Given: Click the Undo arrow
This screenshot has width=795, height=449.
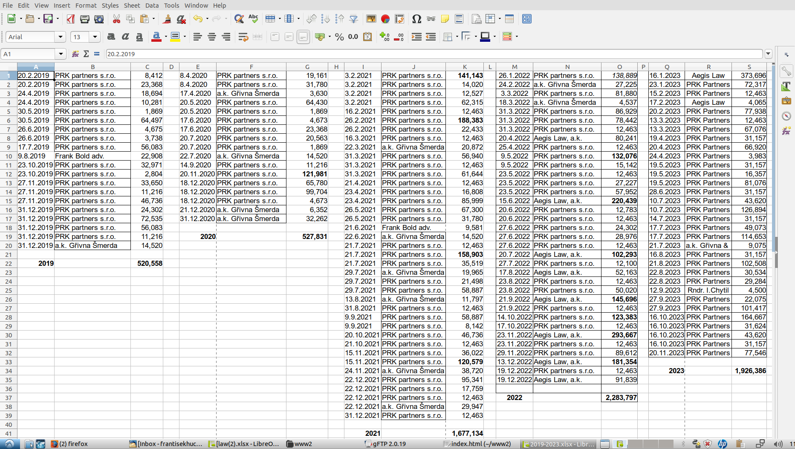Looking at the screenshot, I should pyautogui.click(x=198, y=19).
